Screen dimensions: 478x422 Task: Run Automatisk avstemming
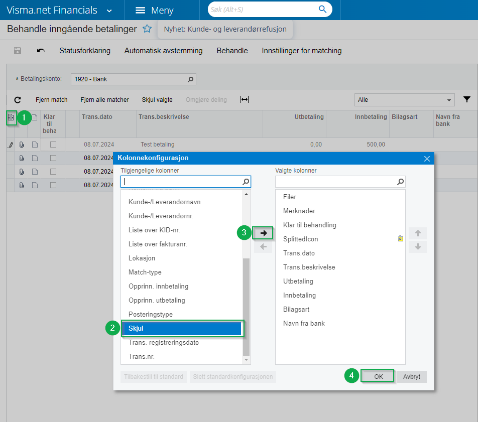coord(163,51)
